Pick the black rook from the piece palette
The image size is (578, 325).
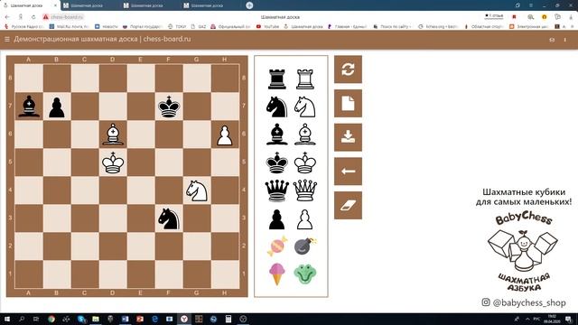coord(277,79)
